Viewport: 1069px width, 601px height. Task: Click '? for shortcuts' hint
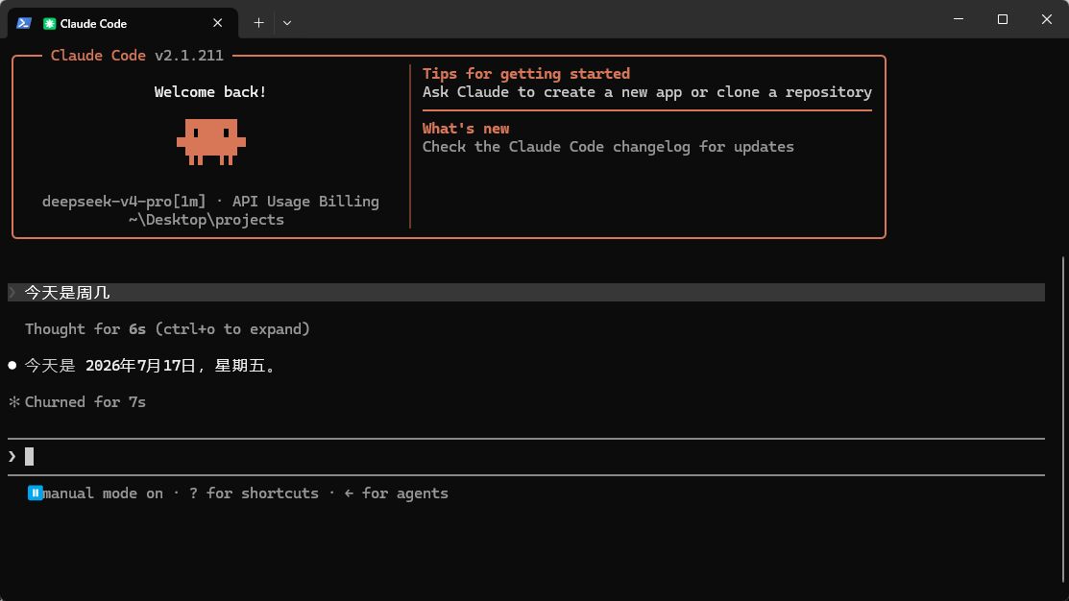254,493
